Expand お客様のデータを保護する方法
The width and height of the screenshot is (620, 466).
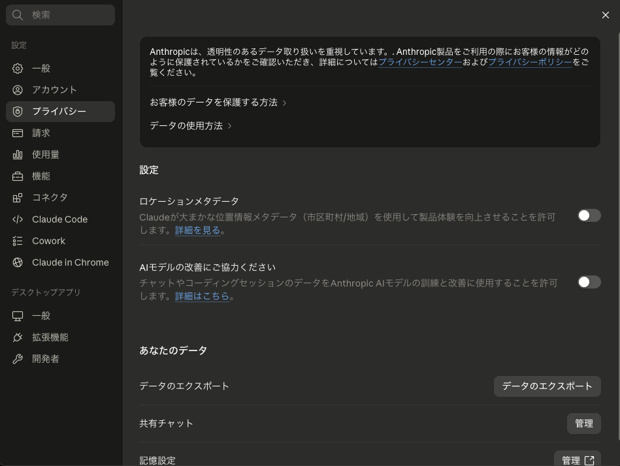click(x=218, y=102)
